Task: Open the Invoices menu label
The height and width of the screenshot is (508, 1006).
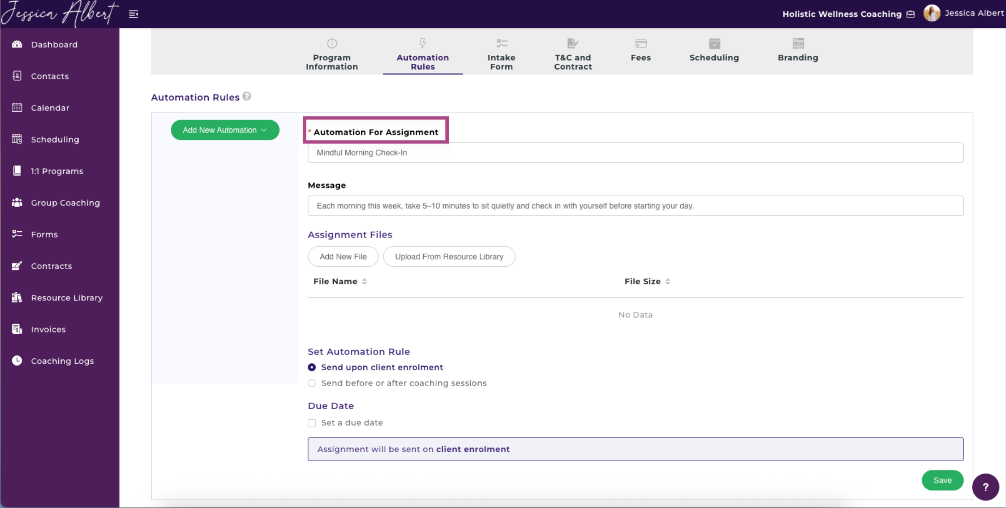Action: tap(48, 330)
